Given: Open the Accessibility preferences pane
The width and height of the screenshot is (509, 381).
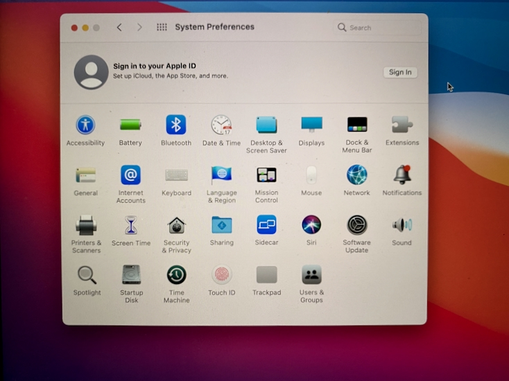Looking at the screenshot, I should [x=85, y=125].
